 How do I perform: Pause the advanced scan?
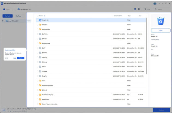[8, 111]
